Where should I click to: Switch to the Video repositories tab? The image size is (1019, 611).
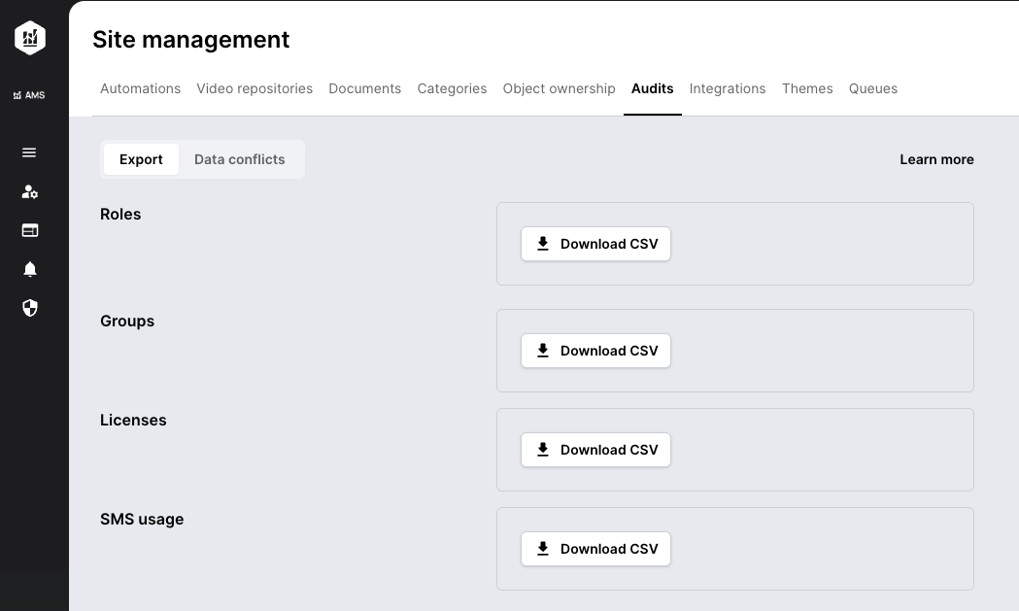(x=255, y=88)
